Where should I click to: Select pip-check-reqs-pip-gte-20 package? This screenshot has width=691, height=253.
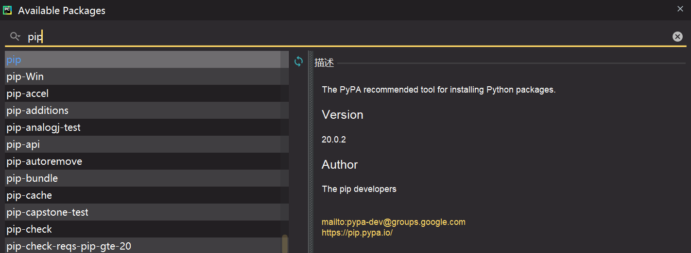pyautogui.click(x=69, y=246)
